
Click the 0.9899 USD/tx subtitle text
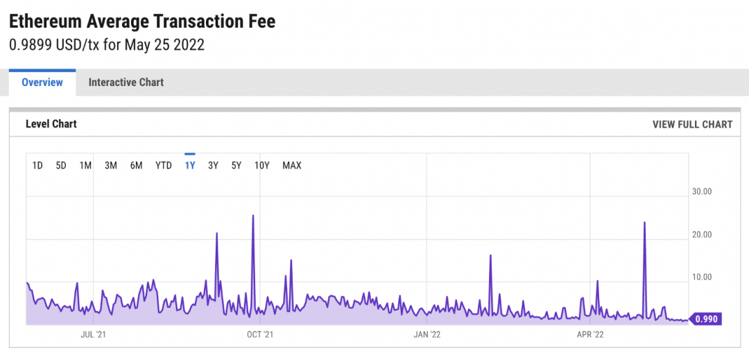pos(107,45)
